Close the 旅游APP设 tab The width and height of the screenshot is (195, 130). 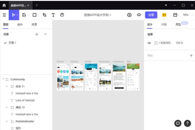click(x=28, y=5)
